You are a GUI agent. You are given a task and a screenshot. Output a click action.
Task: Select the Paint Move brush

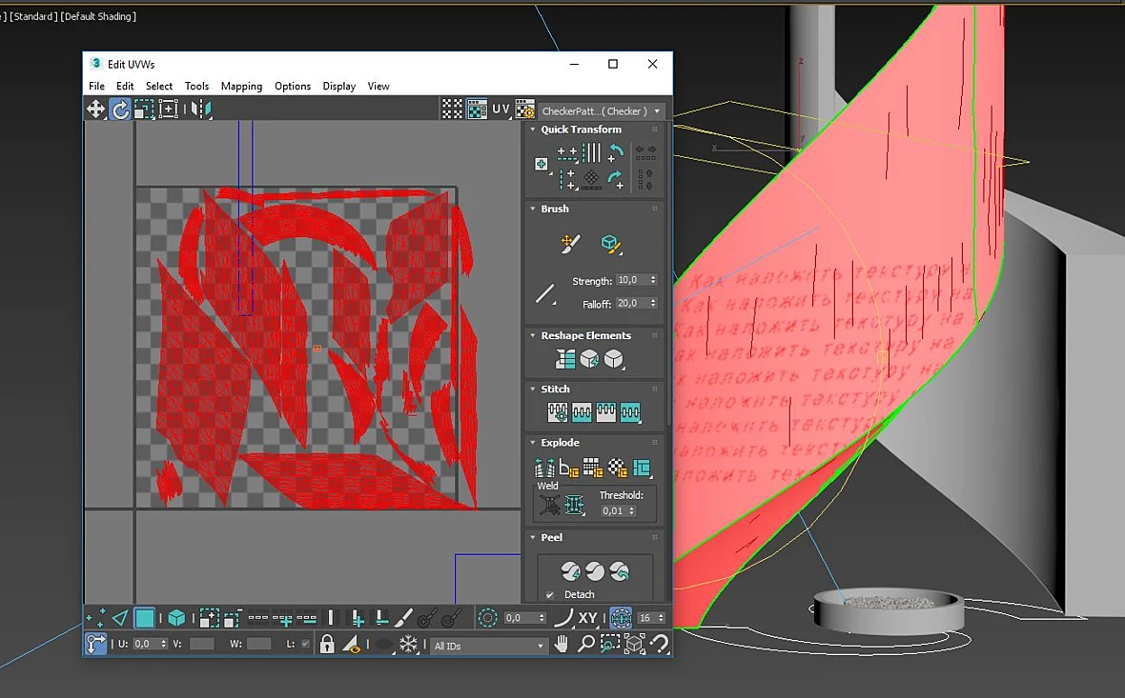[570, 244]
